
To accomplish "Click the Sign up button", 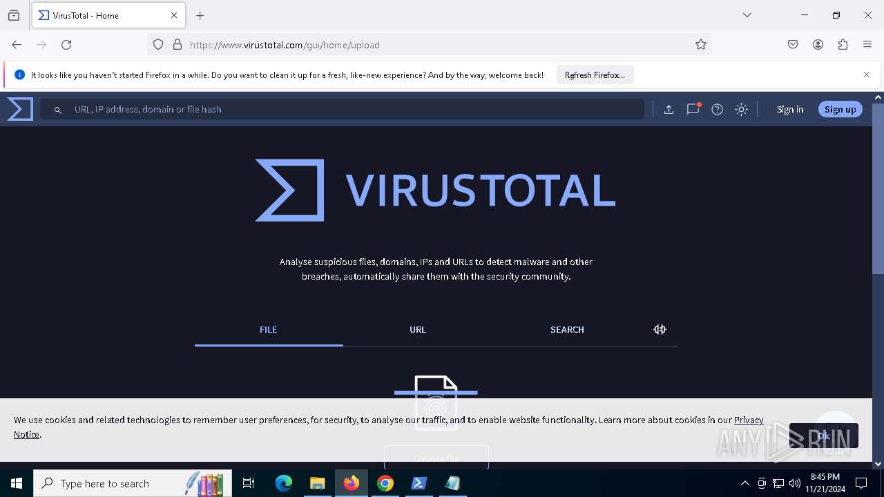I will [x=840, y=109].
